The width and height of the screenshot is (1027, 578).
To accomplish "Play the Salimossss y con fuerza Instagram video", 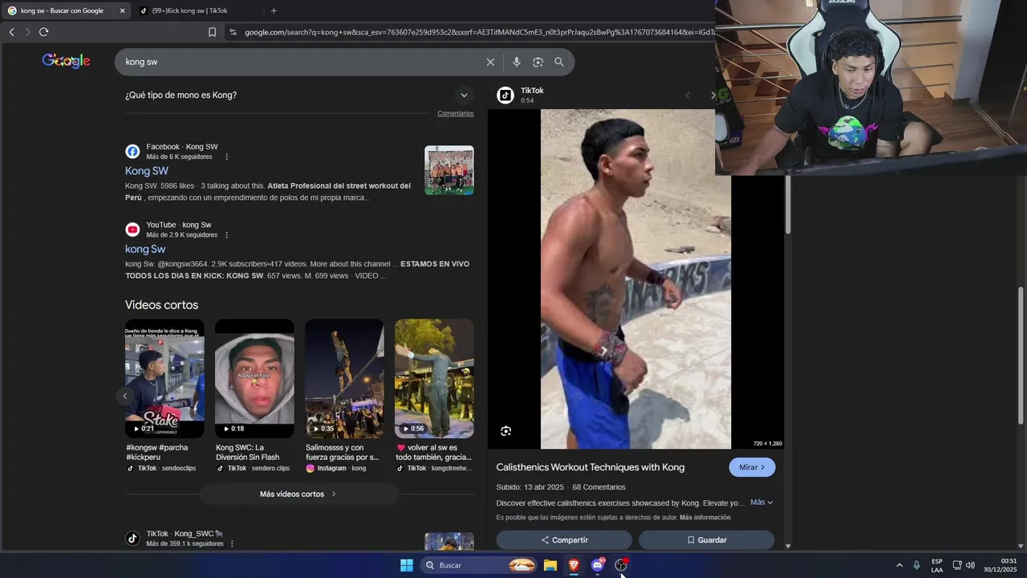I will tap(344, 379).
